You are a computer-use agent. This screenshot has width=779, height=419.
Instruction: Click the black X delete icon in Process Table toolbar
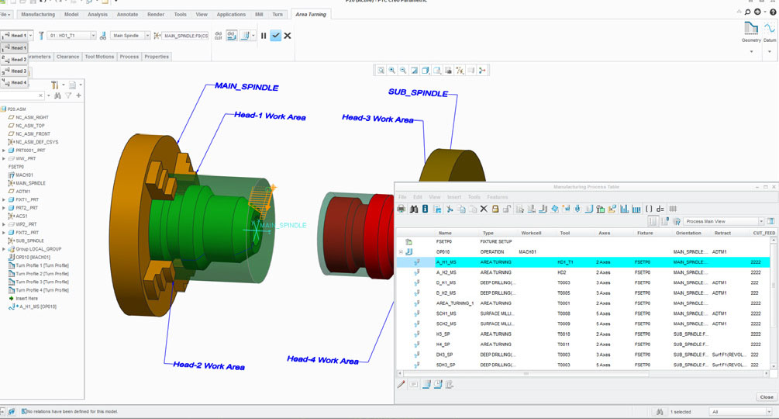point(484,209)
